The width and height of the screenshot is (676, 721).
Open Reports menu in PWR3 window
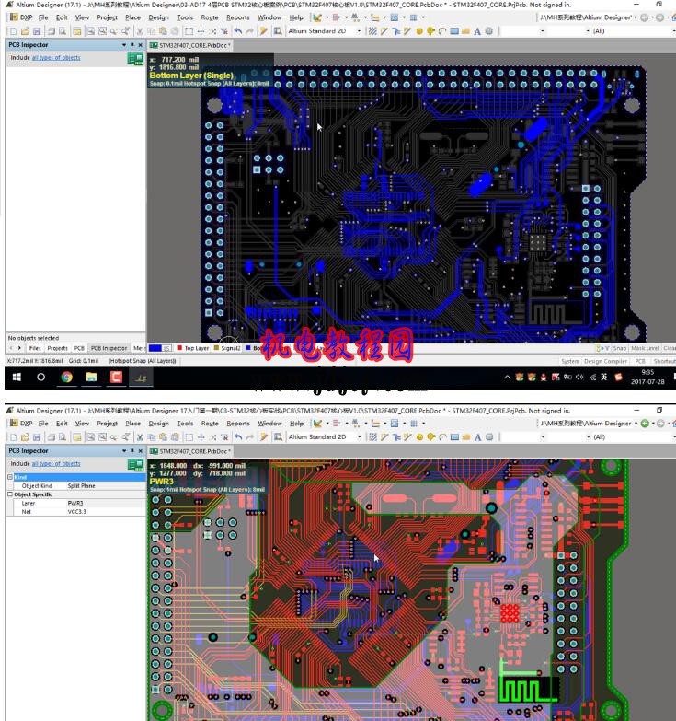[x=238, y=424]
